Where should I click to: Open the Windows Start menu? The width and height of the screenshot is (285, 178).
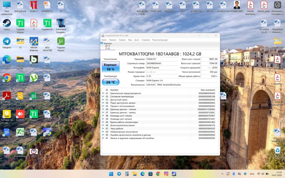pos(111,174)
